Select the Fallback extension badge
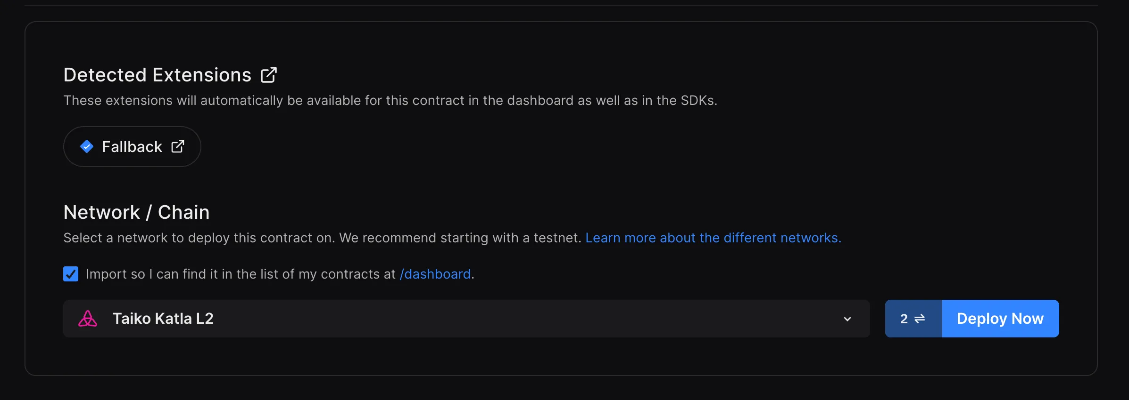Screen dimensions: 1129x400 (x=132, y=146)
